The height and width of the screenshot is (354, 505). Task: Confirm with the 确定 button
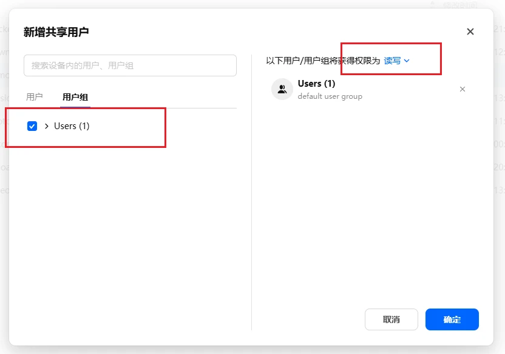point(452,319)
